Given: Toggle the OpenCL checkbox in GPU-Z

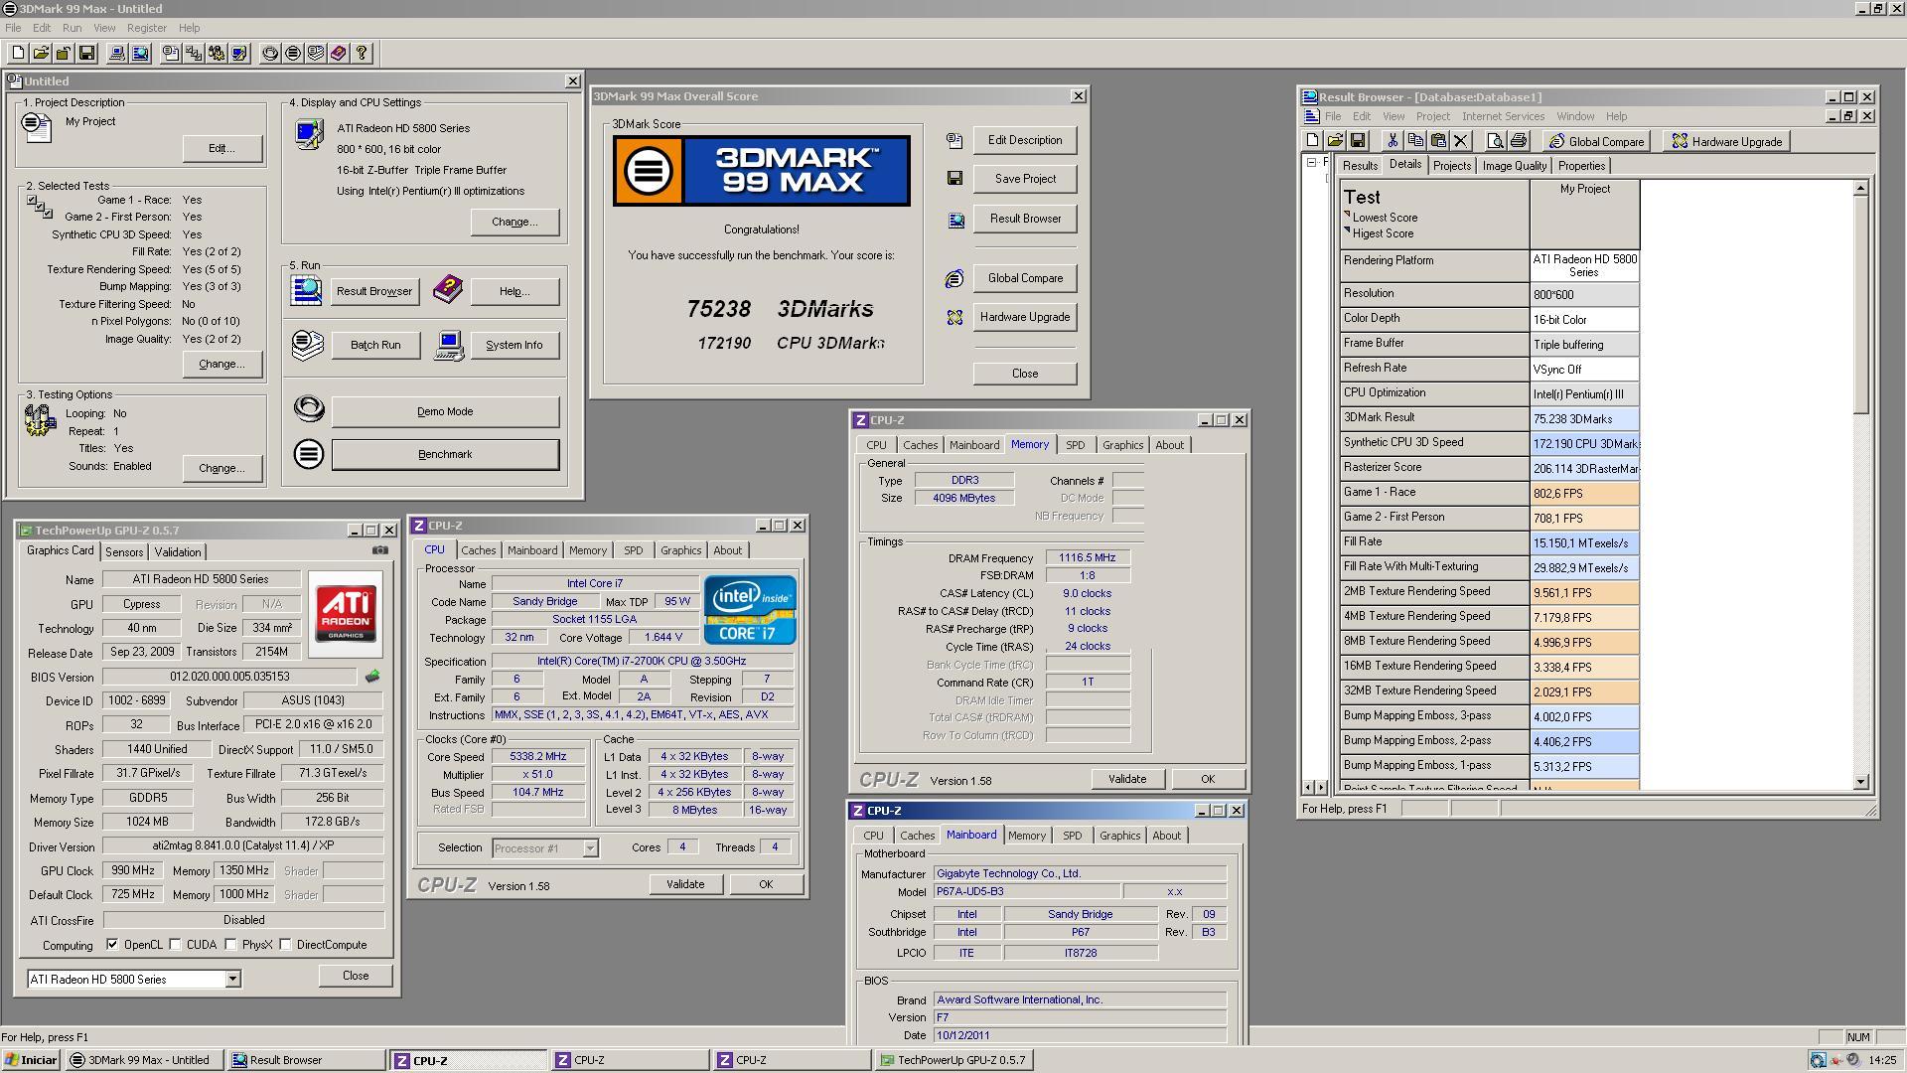Looking at the screenshot, I should pos(112,945).
